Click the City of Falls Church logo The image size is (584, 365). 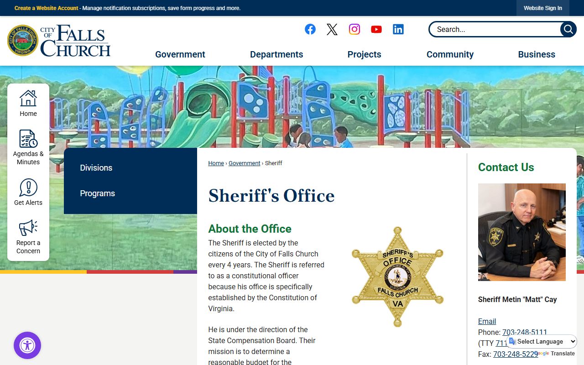[59, 41]
